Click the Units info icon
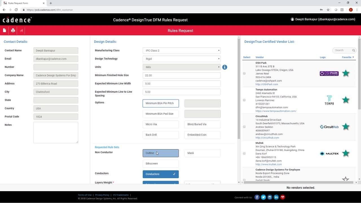The image size is (361, 203). tap(224, 67)
